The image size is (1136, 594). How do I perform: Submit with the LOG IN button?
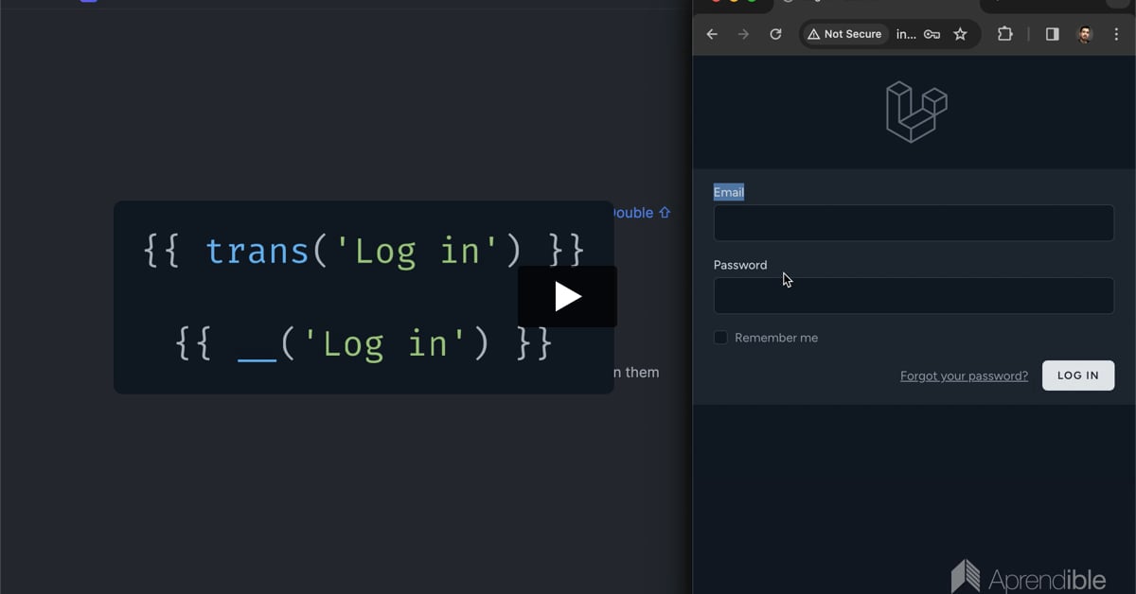point(1078,376)
